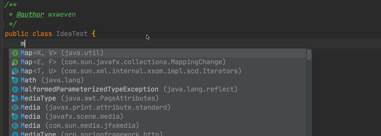Screen dimensions: 381x136
Task: Click the completion popup scrollbar thumb
Action: (x=309, y=55)
